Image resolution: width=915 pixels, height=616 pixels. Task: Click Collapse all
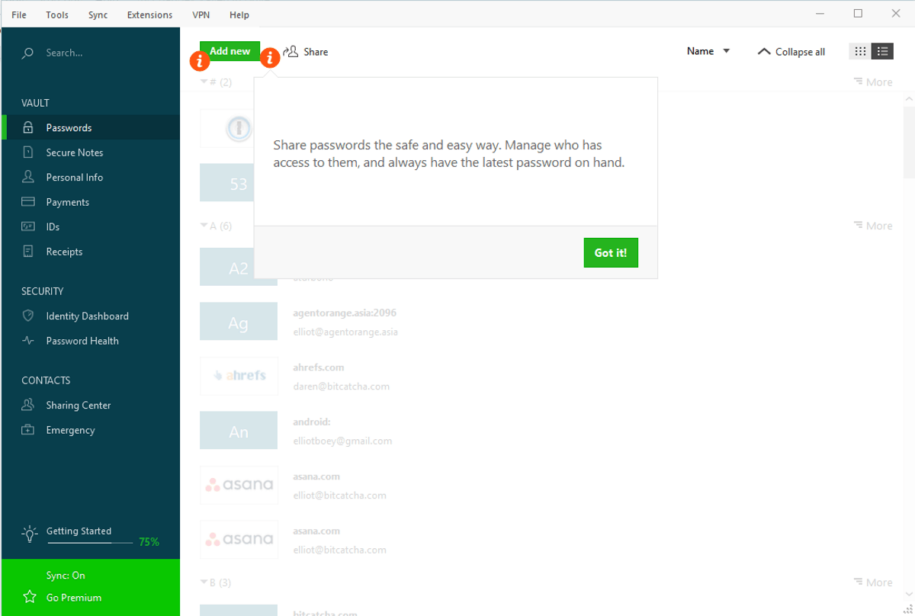[791, 52]
